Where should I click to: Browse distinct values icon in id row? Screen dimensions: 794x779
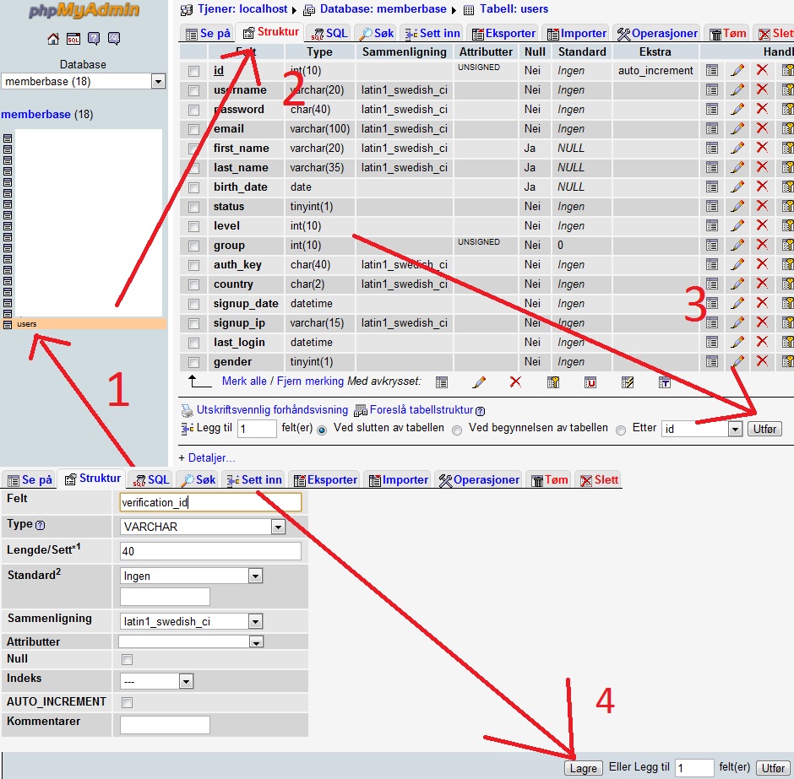click(x=711, y=70)
